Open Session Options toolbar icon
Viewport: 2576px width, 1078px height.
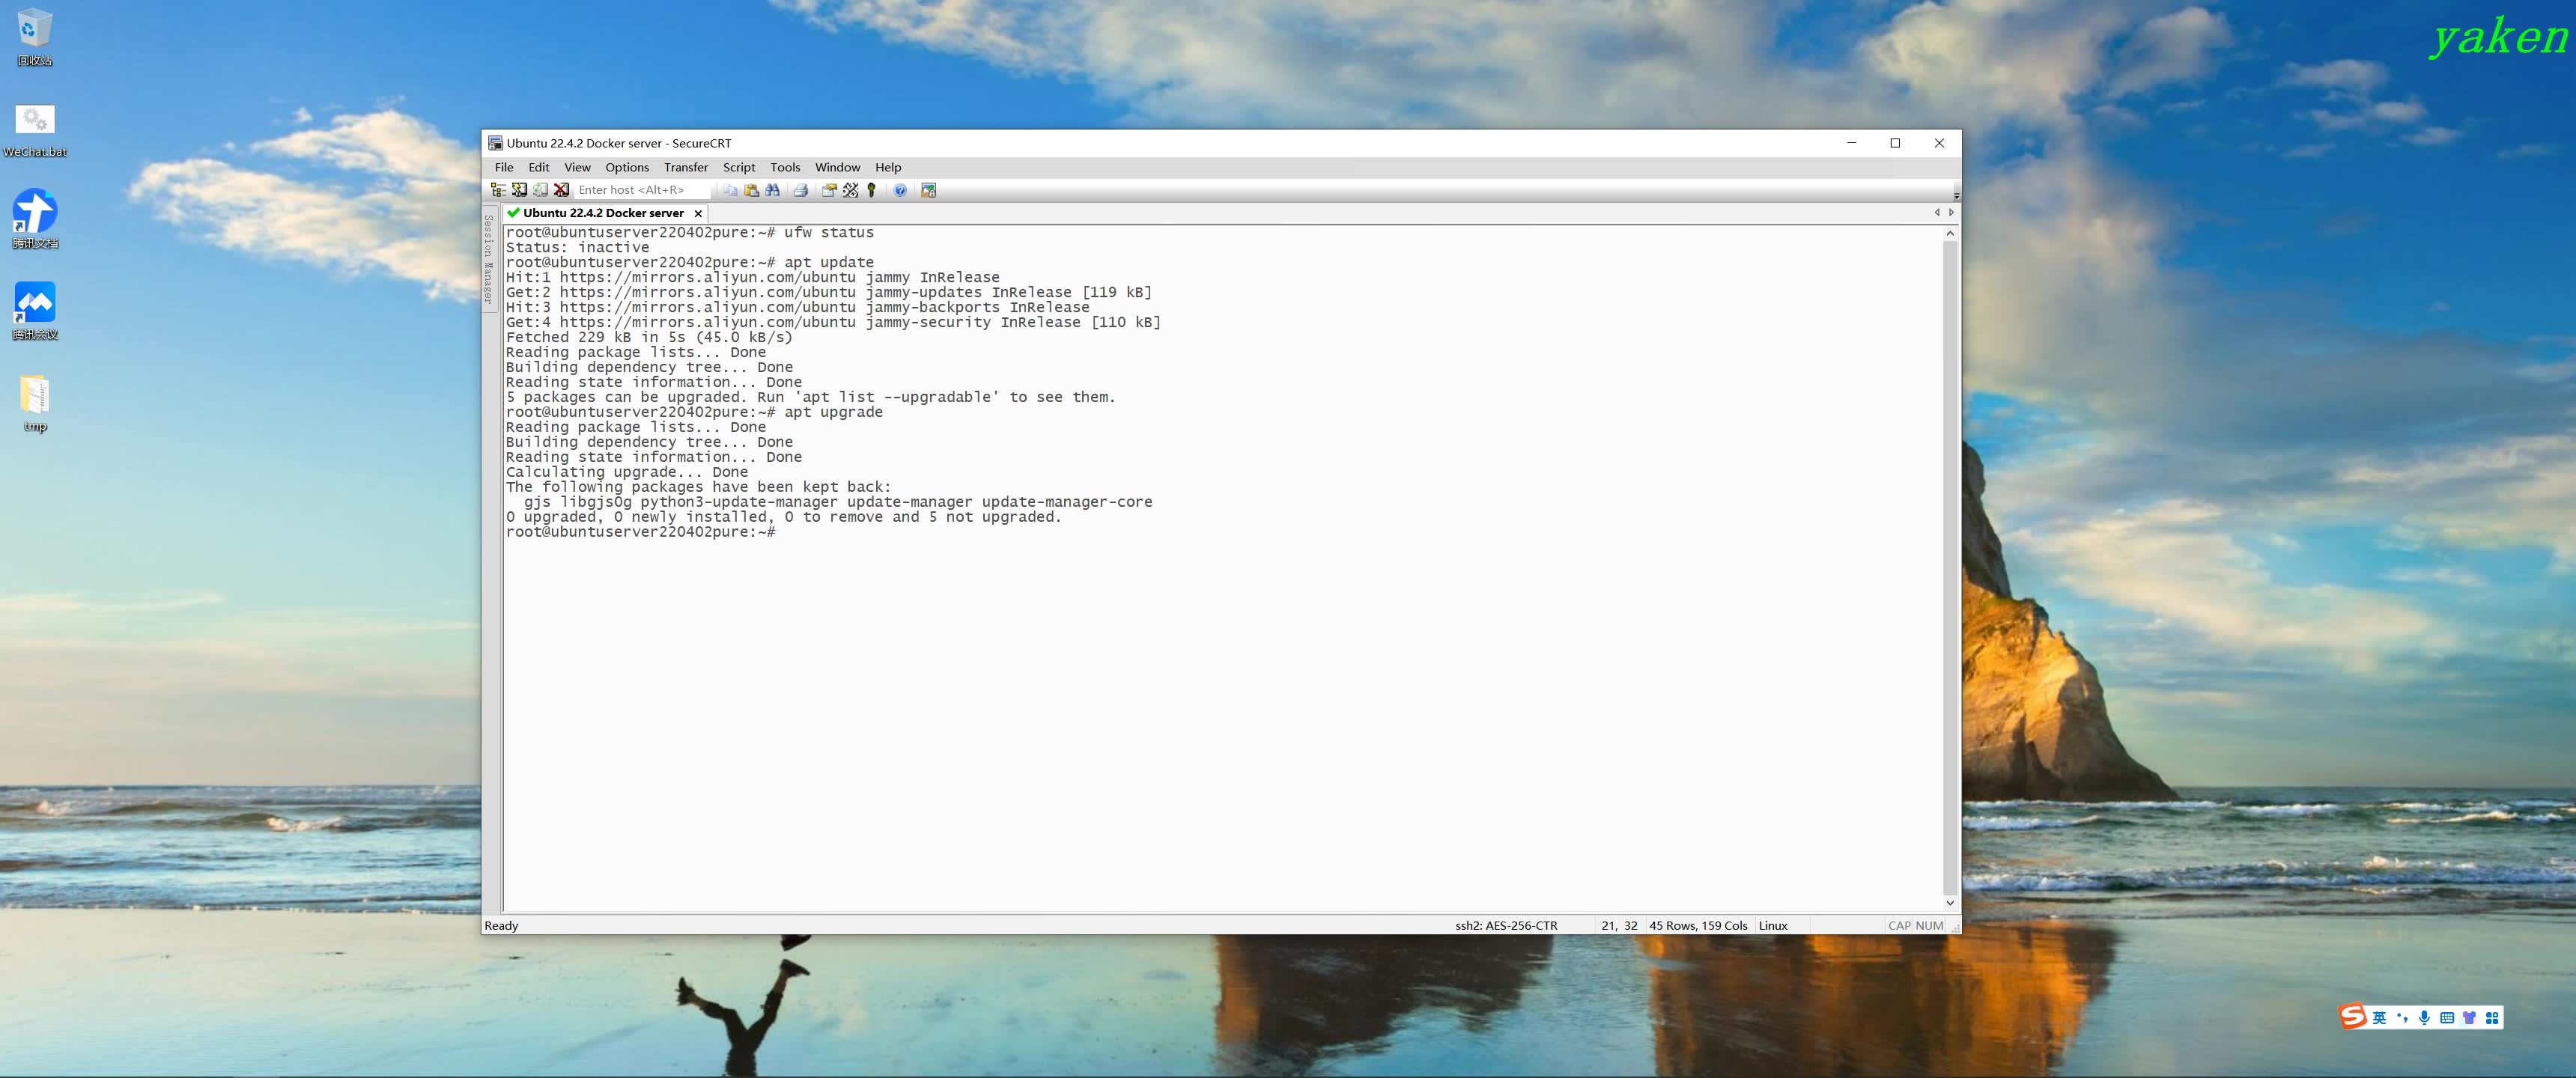[x=829, y=190]
